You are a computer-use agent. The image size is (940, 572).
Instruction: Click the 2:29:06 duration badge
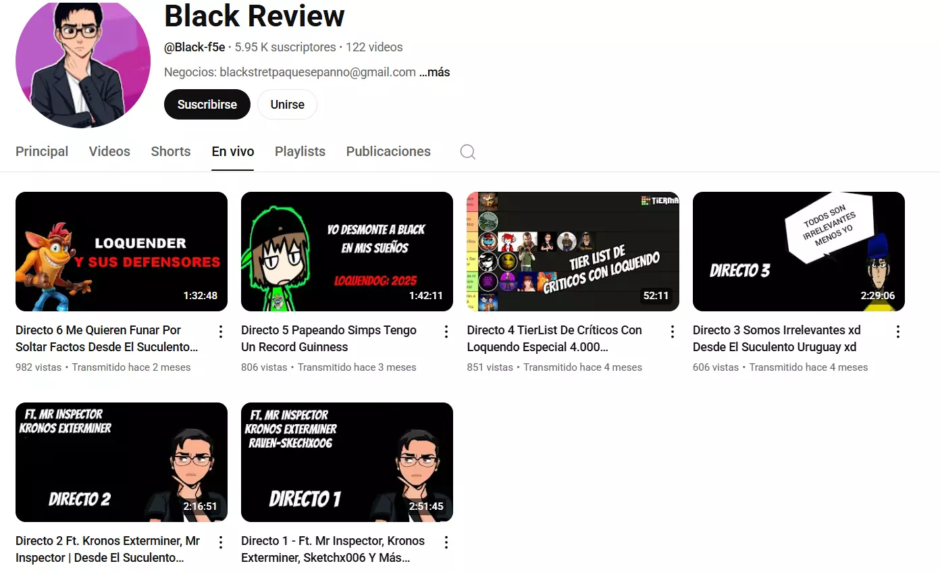[878, 295]
